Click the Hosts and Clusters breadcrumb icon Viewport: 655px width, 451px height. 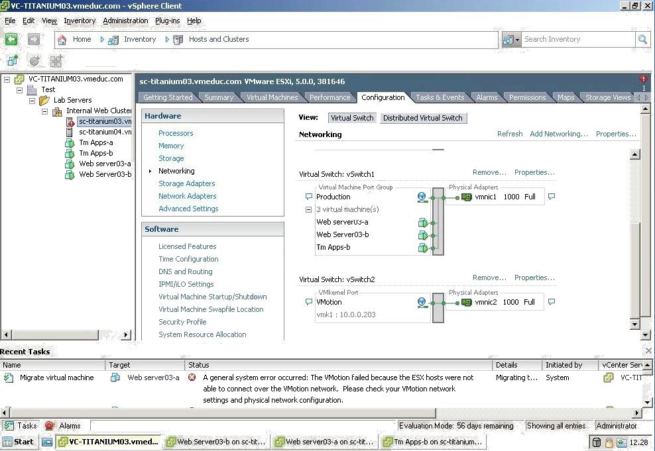178,40
